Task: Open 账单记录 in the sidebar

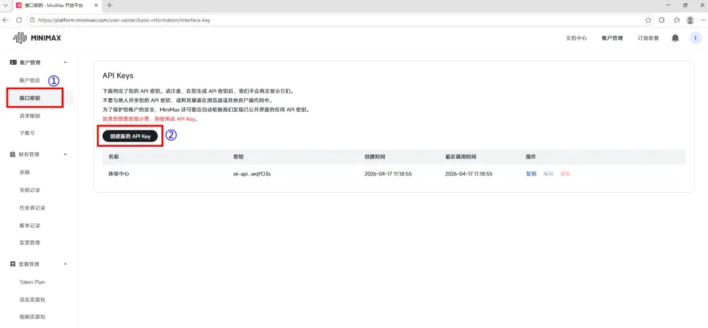Action: tap(29, 225)
